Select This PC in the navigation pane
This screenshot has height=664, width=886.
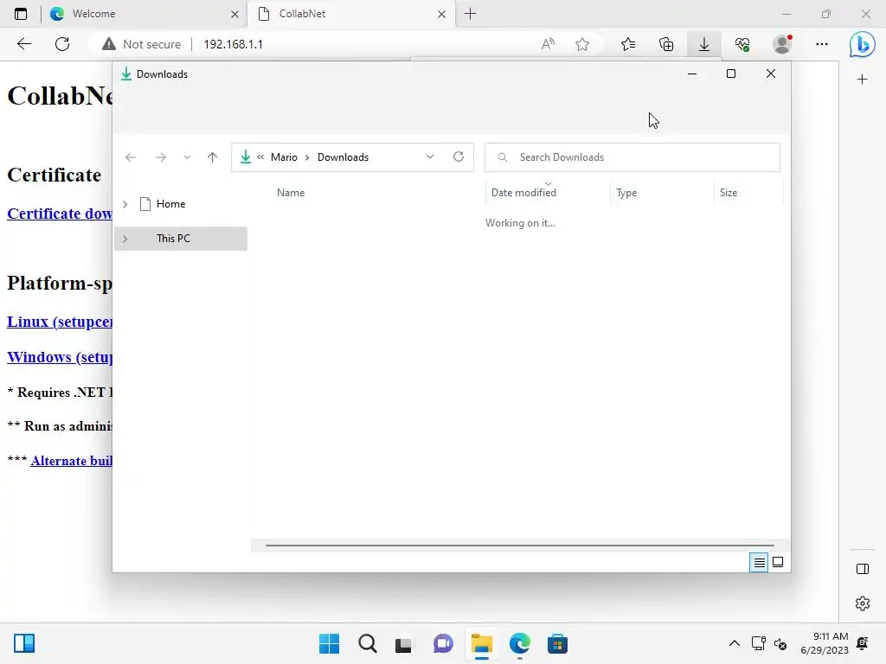tap(181, 239)
